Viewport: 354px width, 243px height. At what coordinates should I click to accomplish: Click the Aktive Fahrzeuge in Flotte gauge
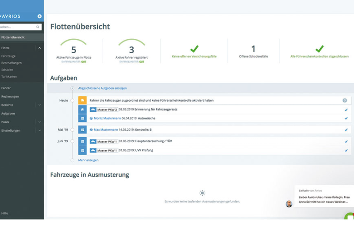pyautogui.click(x=74, y=49)
